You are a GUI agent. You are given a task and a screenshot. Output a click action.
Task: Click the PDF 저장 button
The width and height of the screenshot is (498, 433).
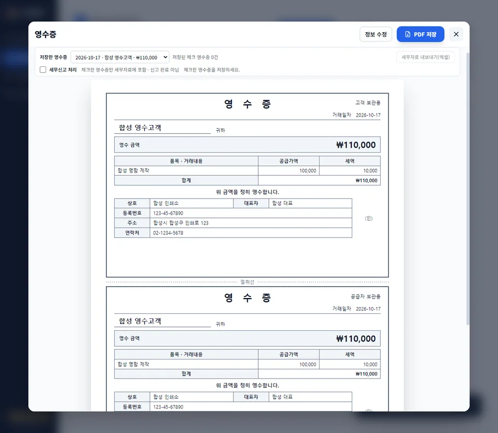click(420, 34)
